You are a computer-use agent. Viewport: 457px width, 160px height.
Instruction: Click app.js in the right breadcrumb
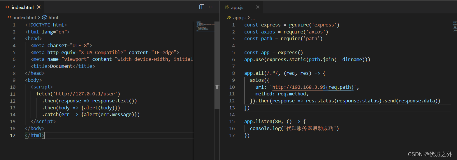239,18
